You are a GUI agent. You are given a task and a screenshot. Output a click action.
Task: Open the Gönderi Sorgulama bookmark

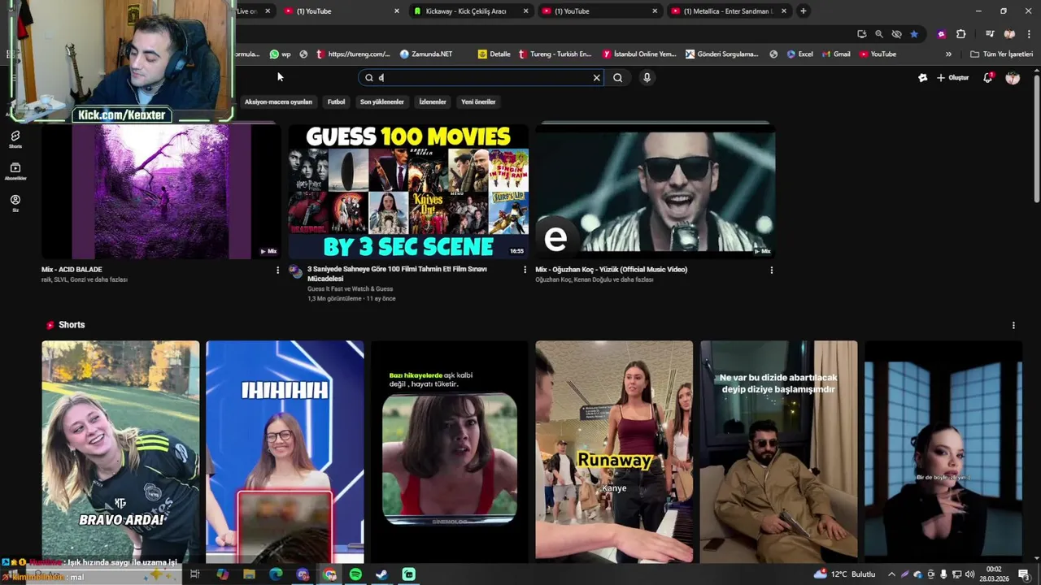pyautogui.click(x=722, y=54)
